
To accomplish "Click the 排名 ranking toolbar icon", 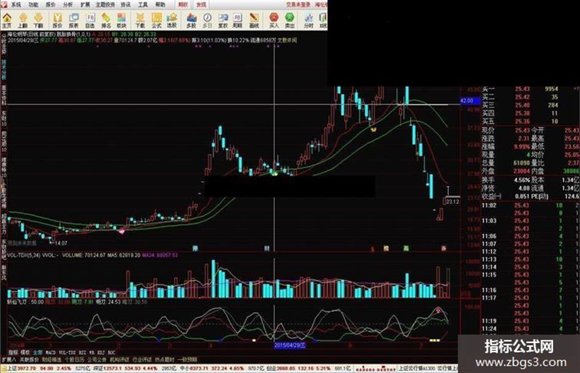I will [106, 20].
